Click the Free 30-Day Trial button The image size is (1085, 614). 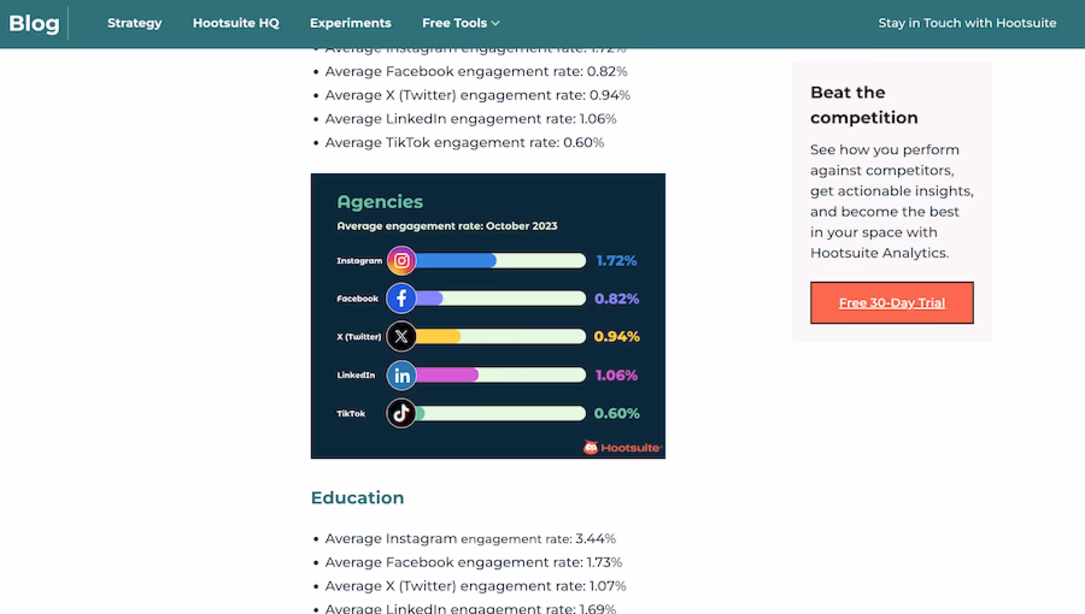pos(891,303)
